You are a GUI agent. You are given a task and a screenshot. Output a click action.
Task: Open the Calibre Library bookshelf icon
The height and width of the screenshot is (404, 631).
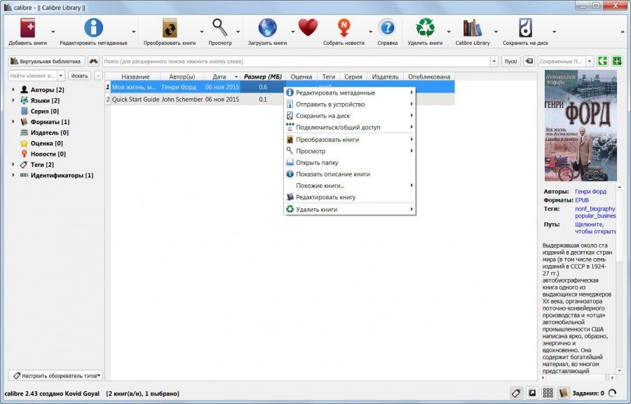473,28
